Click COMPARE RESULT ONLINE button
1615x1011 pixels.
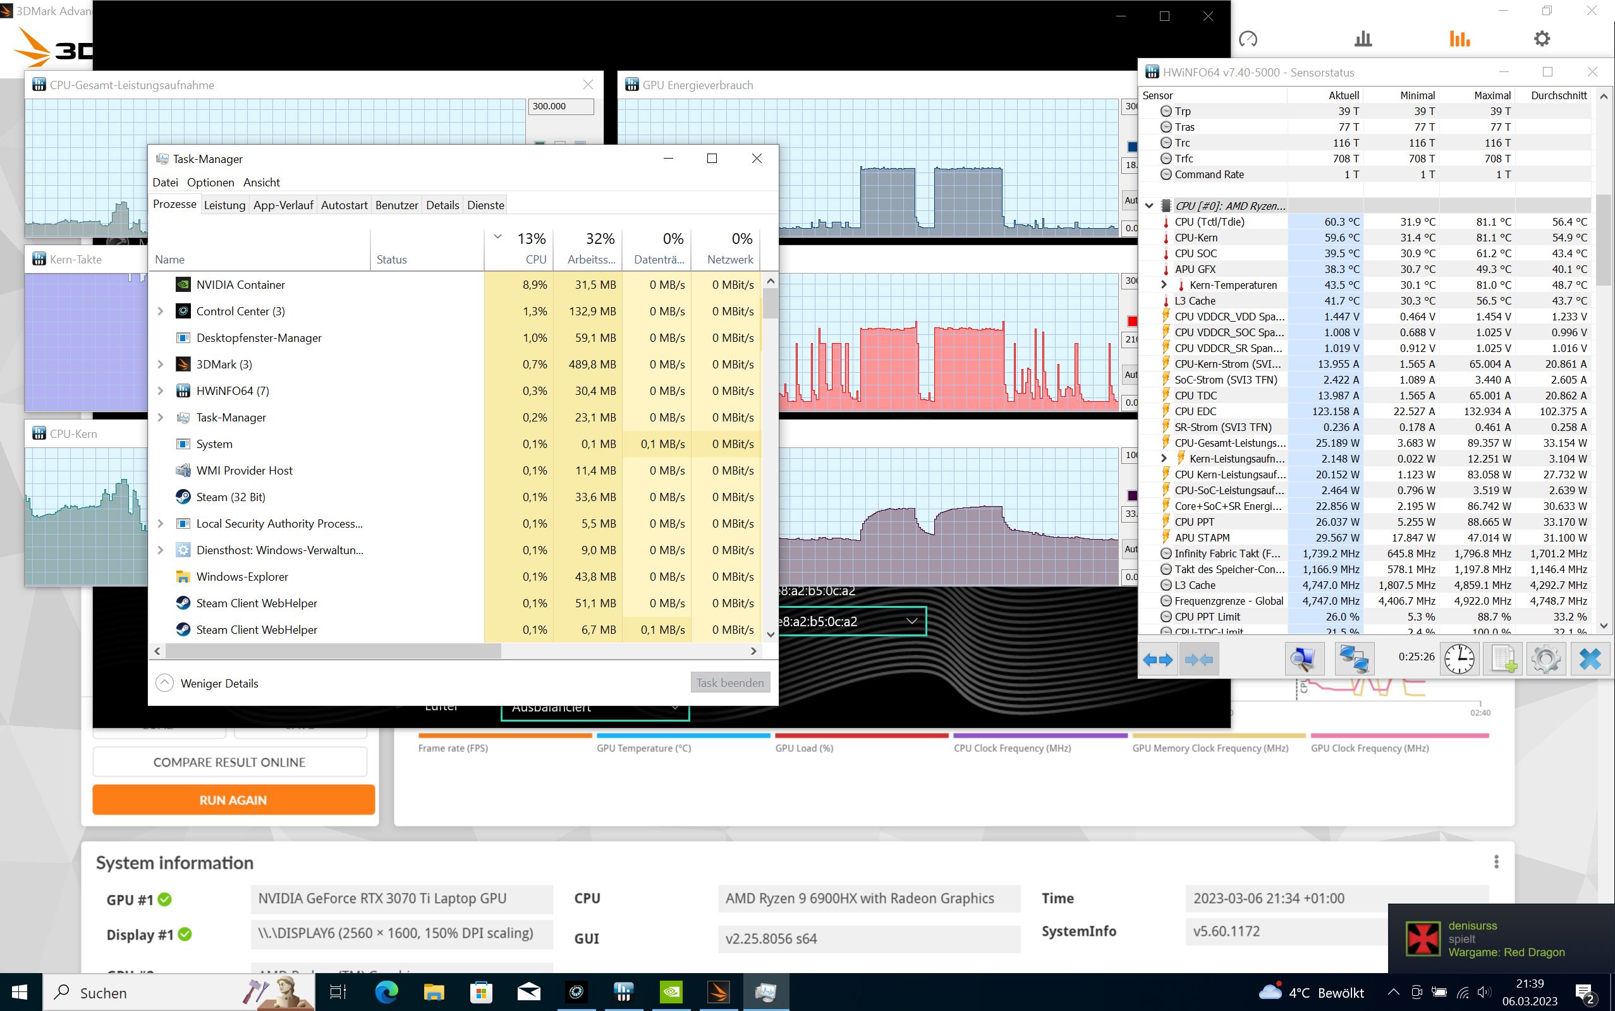pos(229,762)
